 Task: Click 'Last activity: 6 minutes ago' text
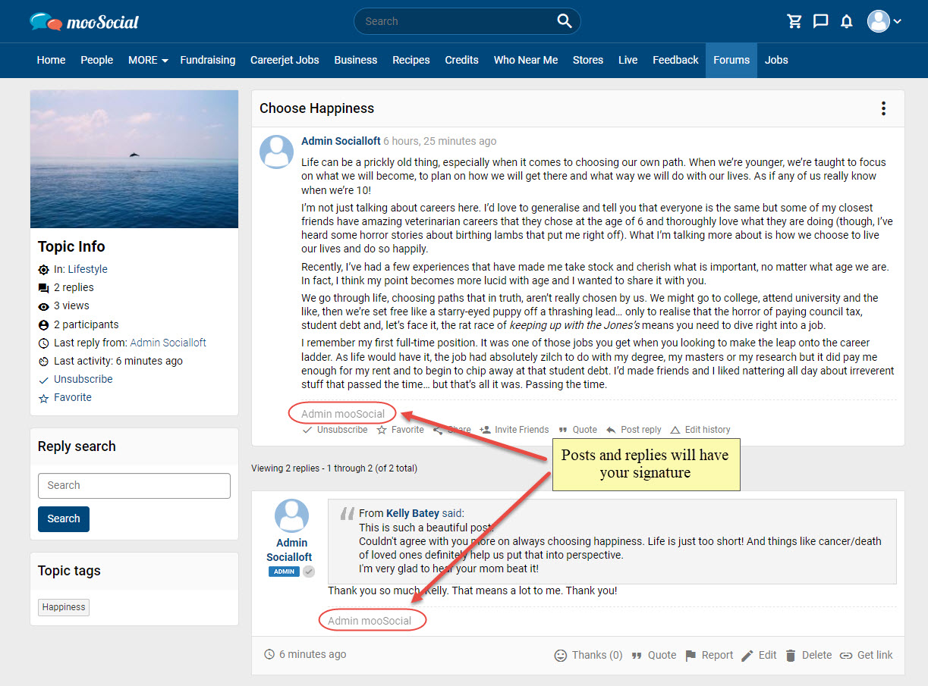pos(118,361)
